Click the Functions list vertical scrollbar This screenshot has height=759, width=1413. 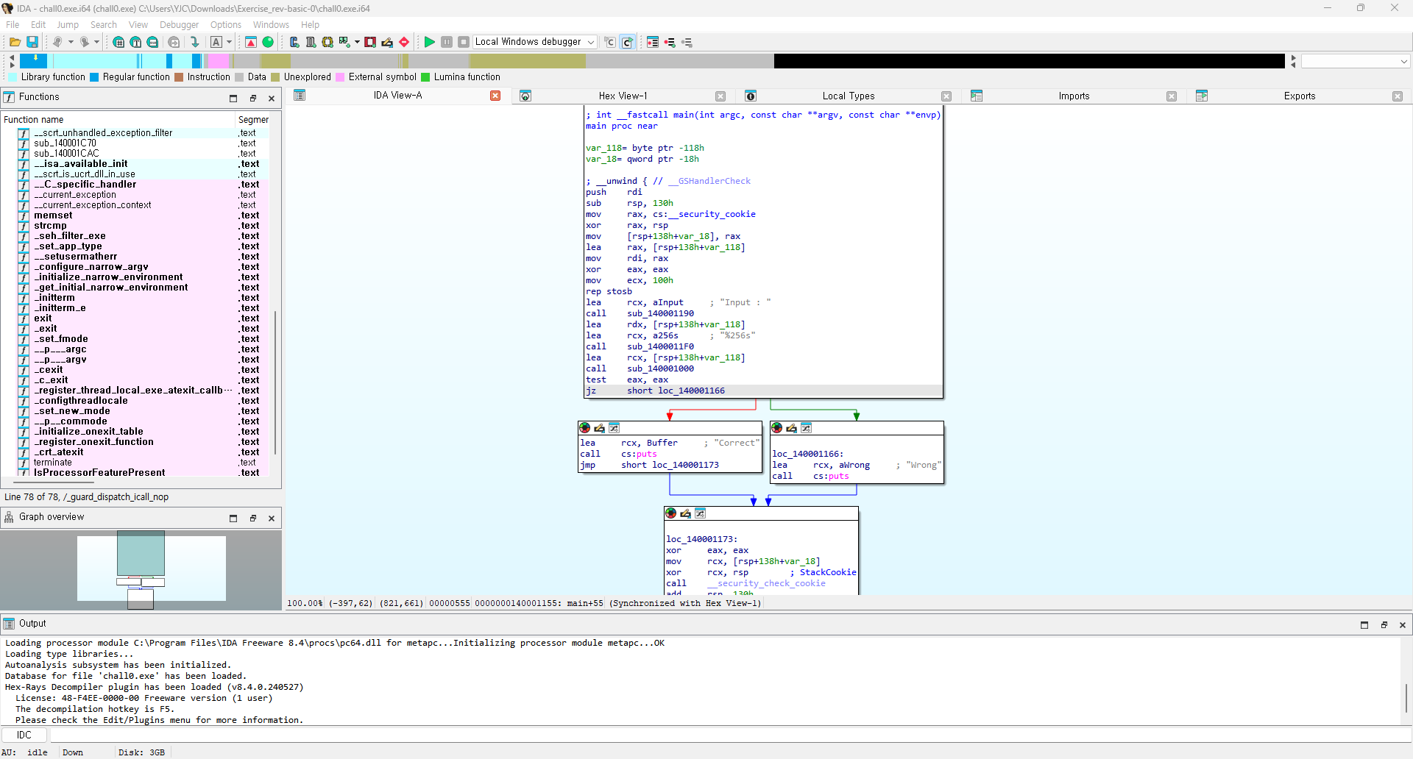click(275, 382)
